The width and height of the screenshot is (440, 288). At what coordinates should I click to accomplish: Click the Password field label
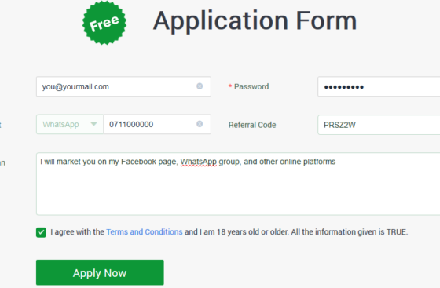[251, 86]
